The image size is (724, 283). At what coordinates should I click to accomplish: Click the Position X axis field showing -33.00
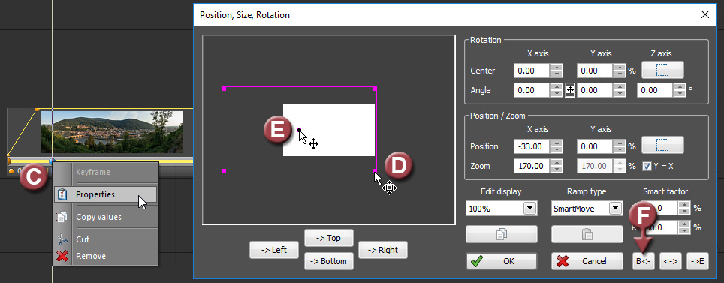[x=532, y=146]
